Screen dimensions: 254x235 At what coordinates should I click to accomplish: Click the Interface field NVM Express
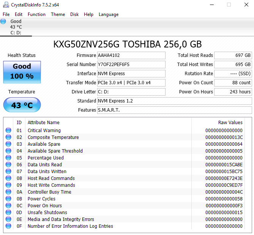(131, 74)
